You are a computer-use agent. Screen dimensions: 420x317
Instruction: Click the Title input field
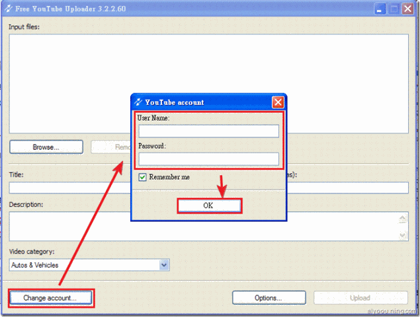(70, 188)
